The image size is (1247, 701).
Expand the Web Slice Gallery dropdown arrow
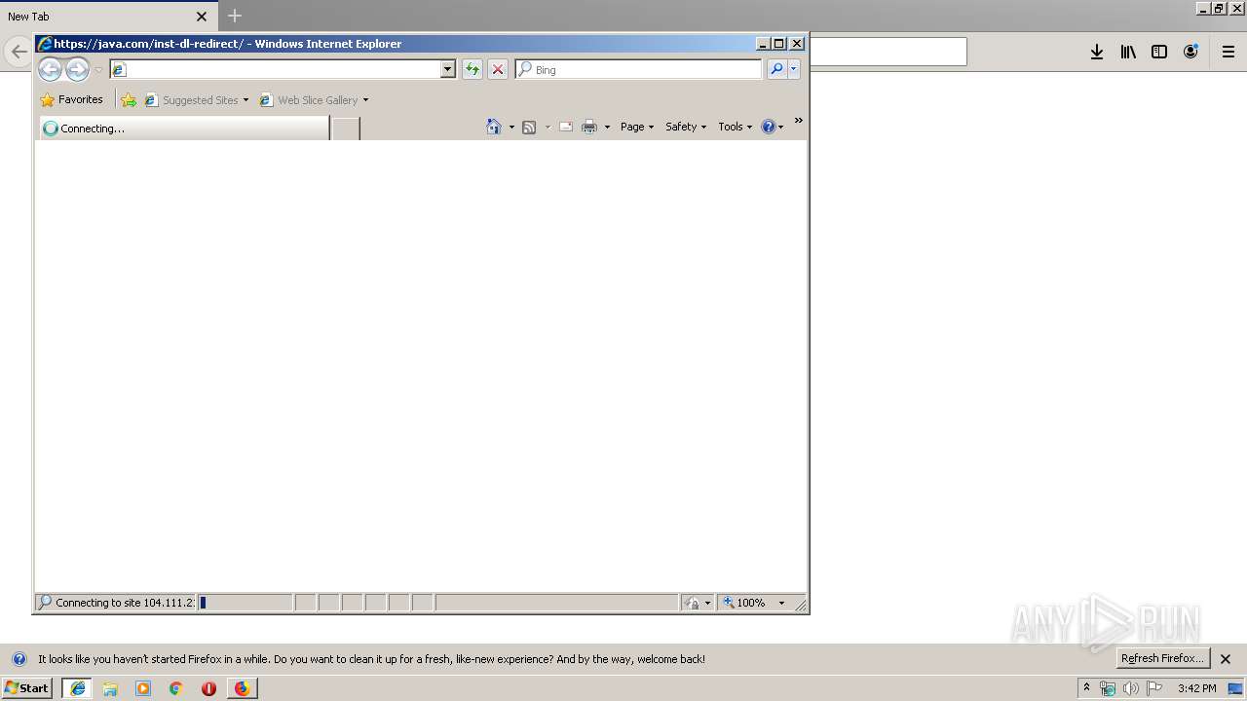click(x=365, y=100)
